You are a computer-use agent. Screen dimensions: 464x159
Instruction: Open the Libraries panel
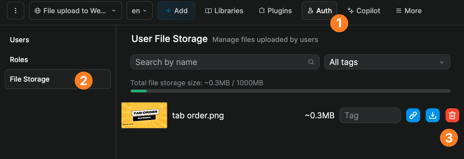[x=224, y=11]
